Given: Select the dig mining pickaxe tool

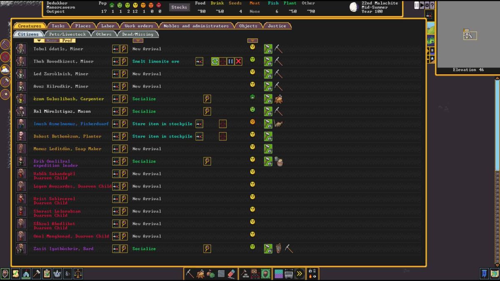Looking at the screenshot, I should click(x=190, y=274).
